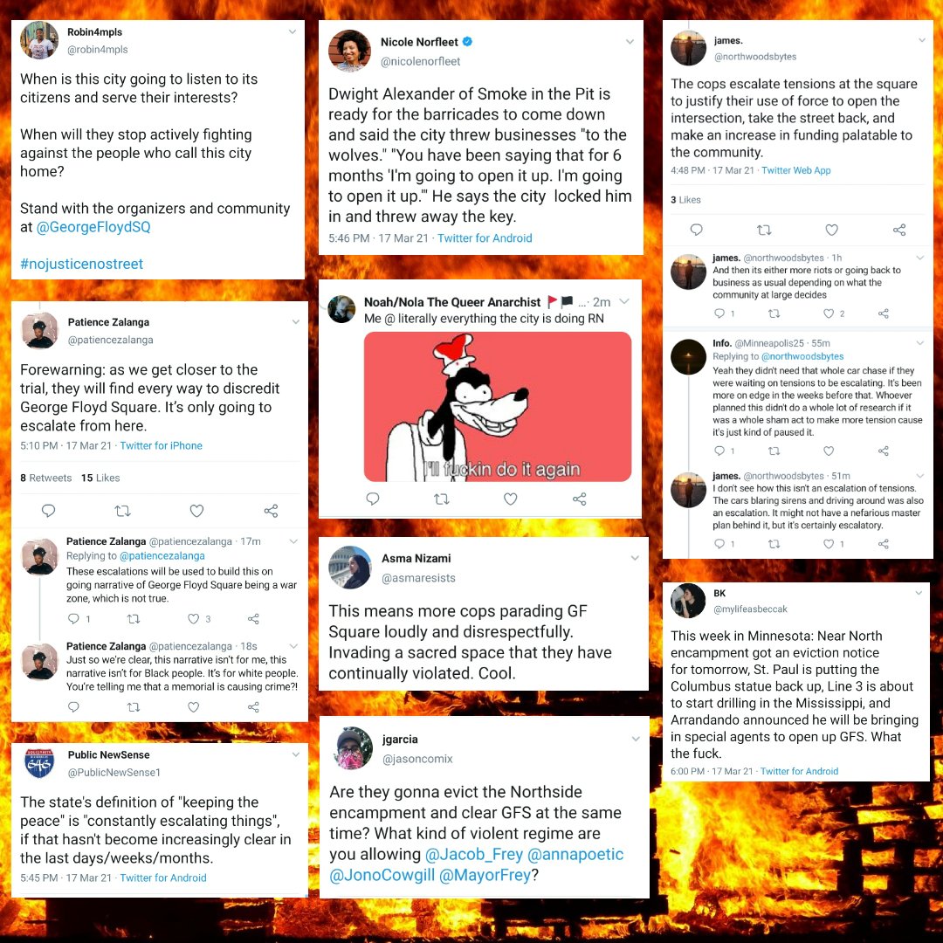The height and width of the screenshot is (943, 943).
Task: Follow the @Jacob_Frey mention link
Action: coord(473,854)
